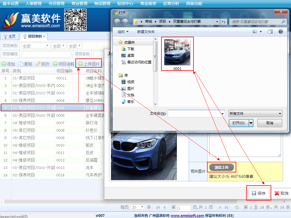
Task: Click the help icon in file dialog
Action: point(281,32)
